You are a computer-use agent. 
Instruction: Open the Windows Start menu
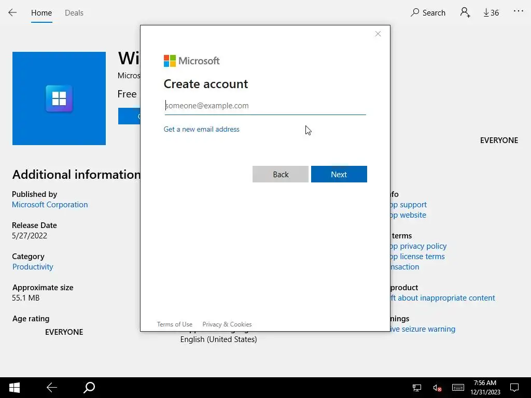[14, 388]
